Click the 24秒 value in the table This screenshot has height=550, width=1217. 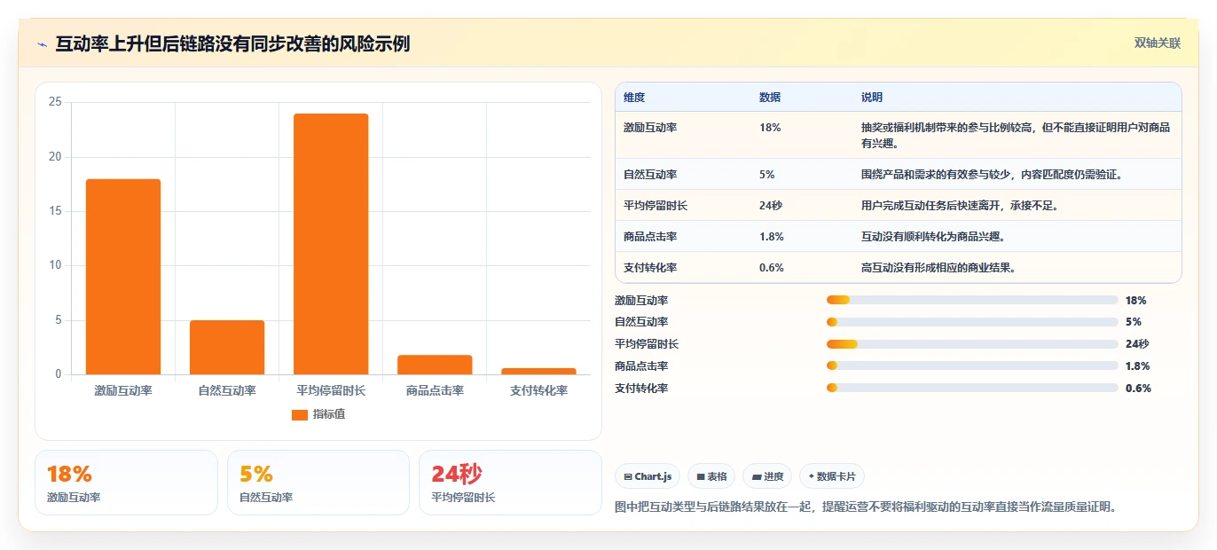coord(771,206)
